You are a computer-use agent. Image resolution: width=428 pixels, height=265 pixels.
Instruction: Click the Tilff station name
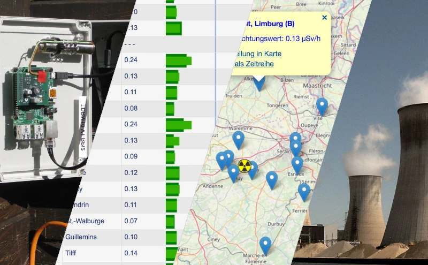tap(71, 253)
